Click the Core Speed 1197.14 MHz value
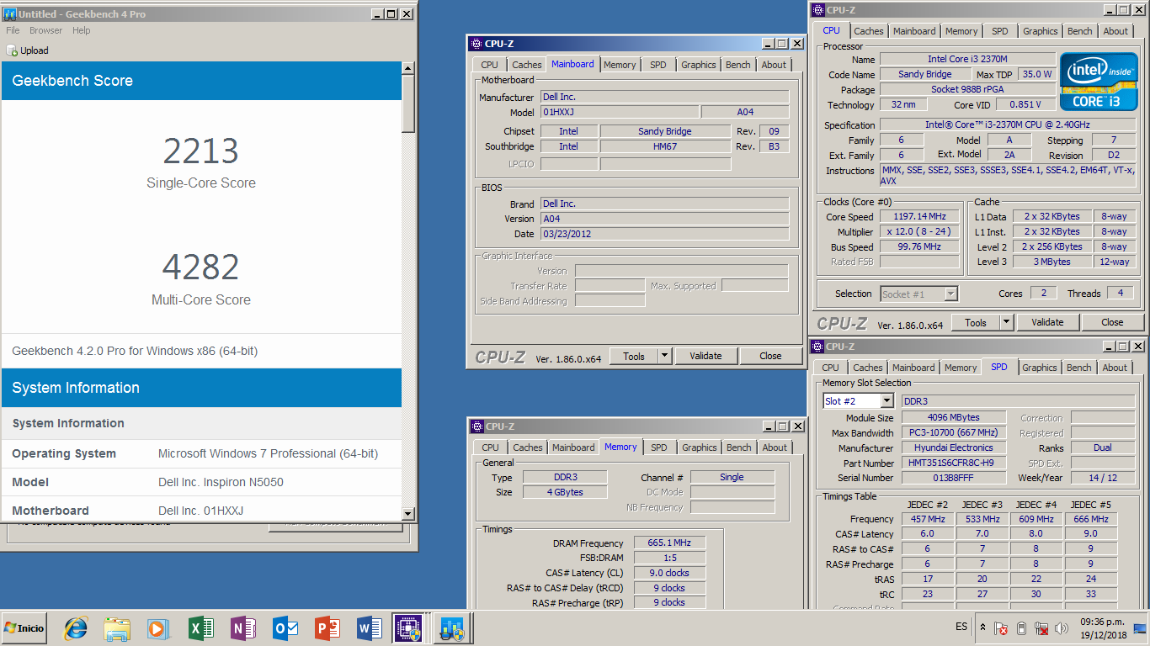Screen dimensions: 1150x646 [919, 216]
